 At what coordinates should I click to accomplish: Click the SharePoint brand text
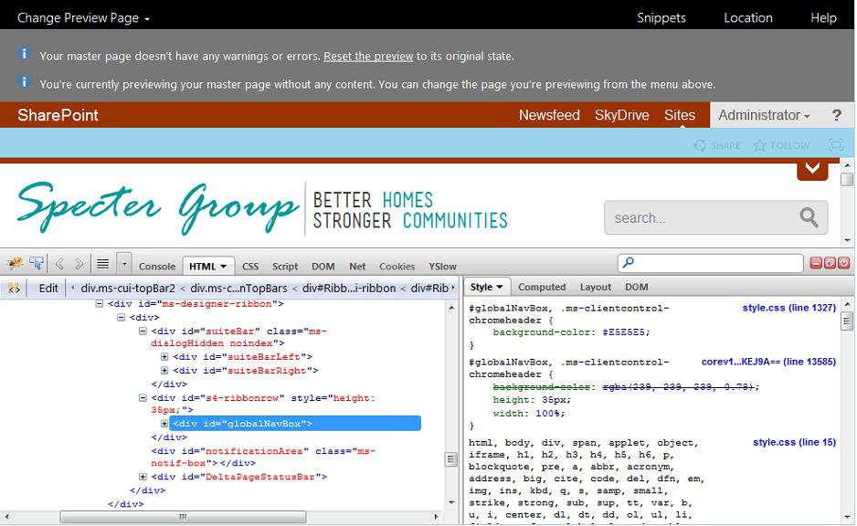coord(58,115)
